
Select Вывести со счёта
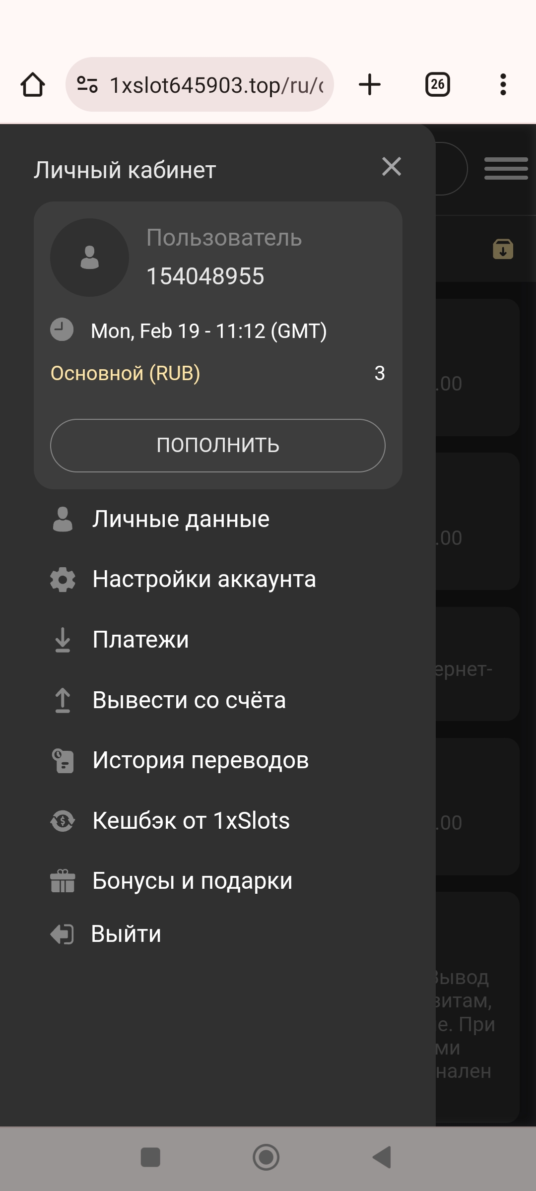click(189, 700)
